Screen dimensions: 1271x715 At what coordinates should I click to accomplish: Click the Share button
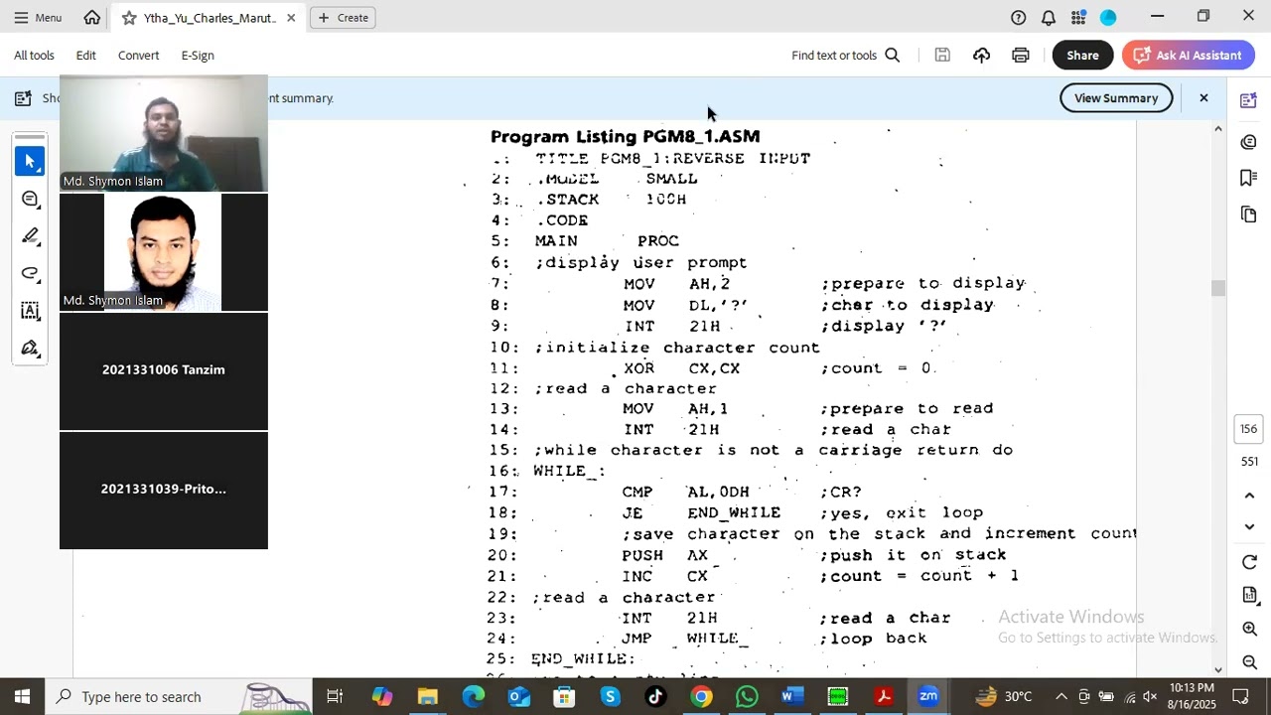1082,56
